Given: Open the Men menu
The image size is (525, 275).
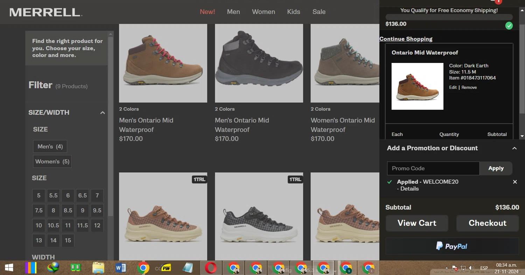Looking at the screenshot, I should click(233, 12).
